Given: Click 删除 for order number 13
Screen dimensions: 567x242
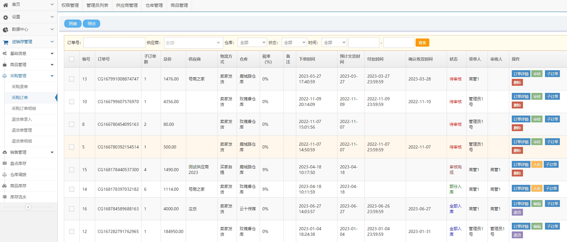Looking at the screenshot, I should click(x=517, y=83).
